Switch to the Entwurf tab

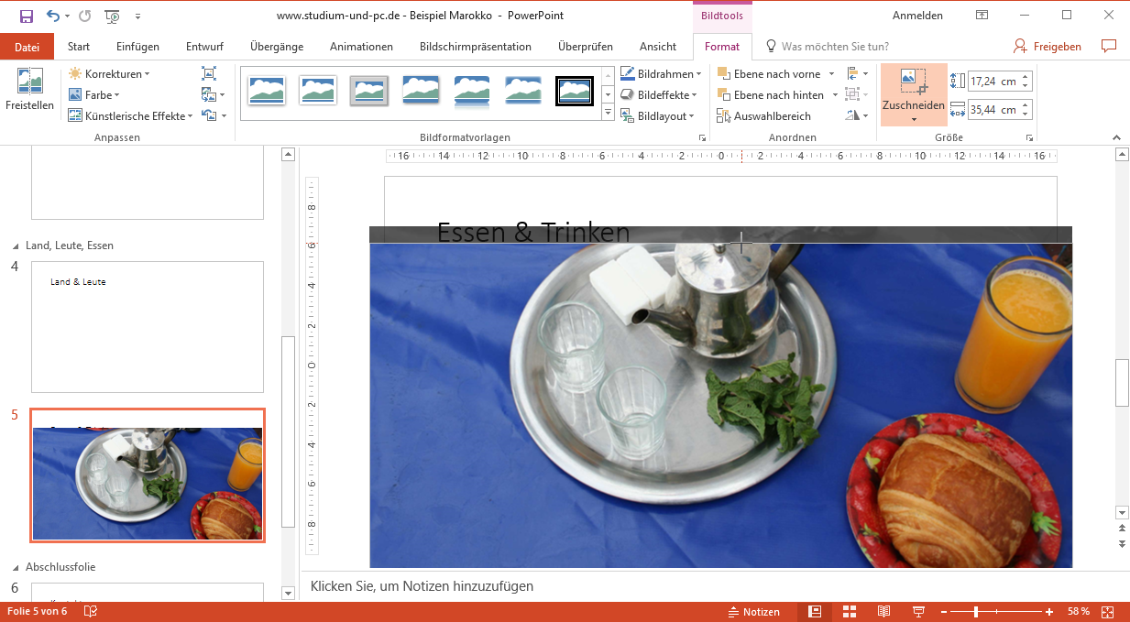point(204,47)
